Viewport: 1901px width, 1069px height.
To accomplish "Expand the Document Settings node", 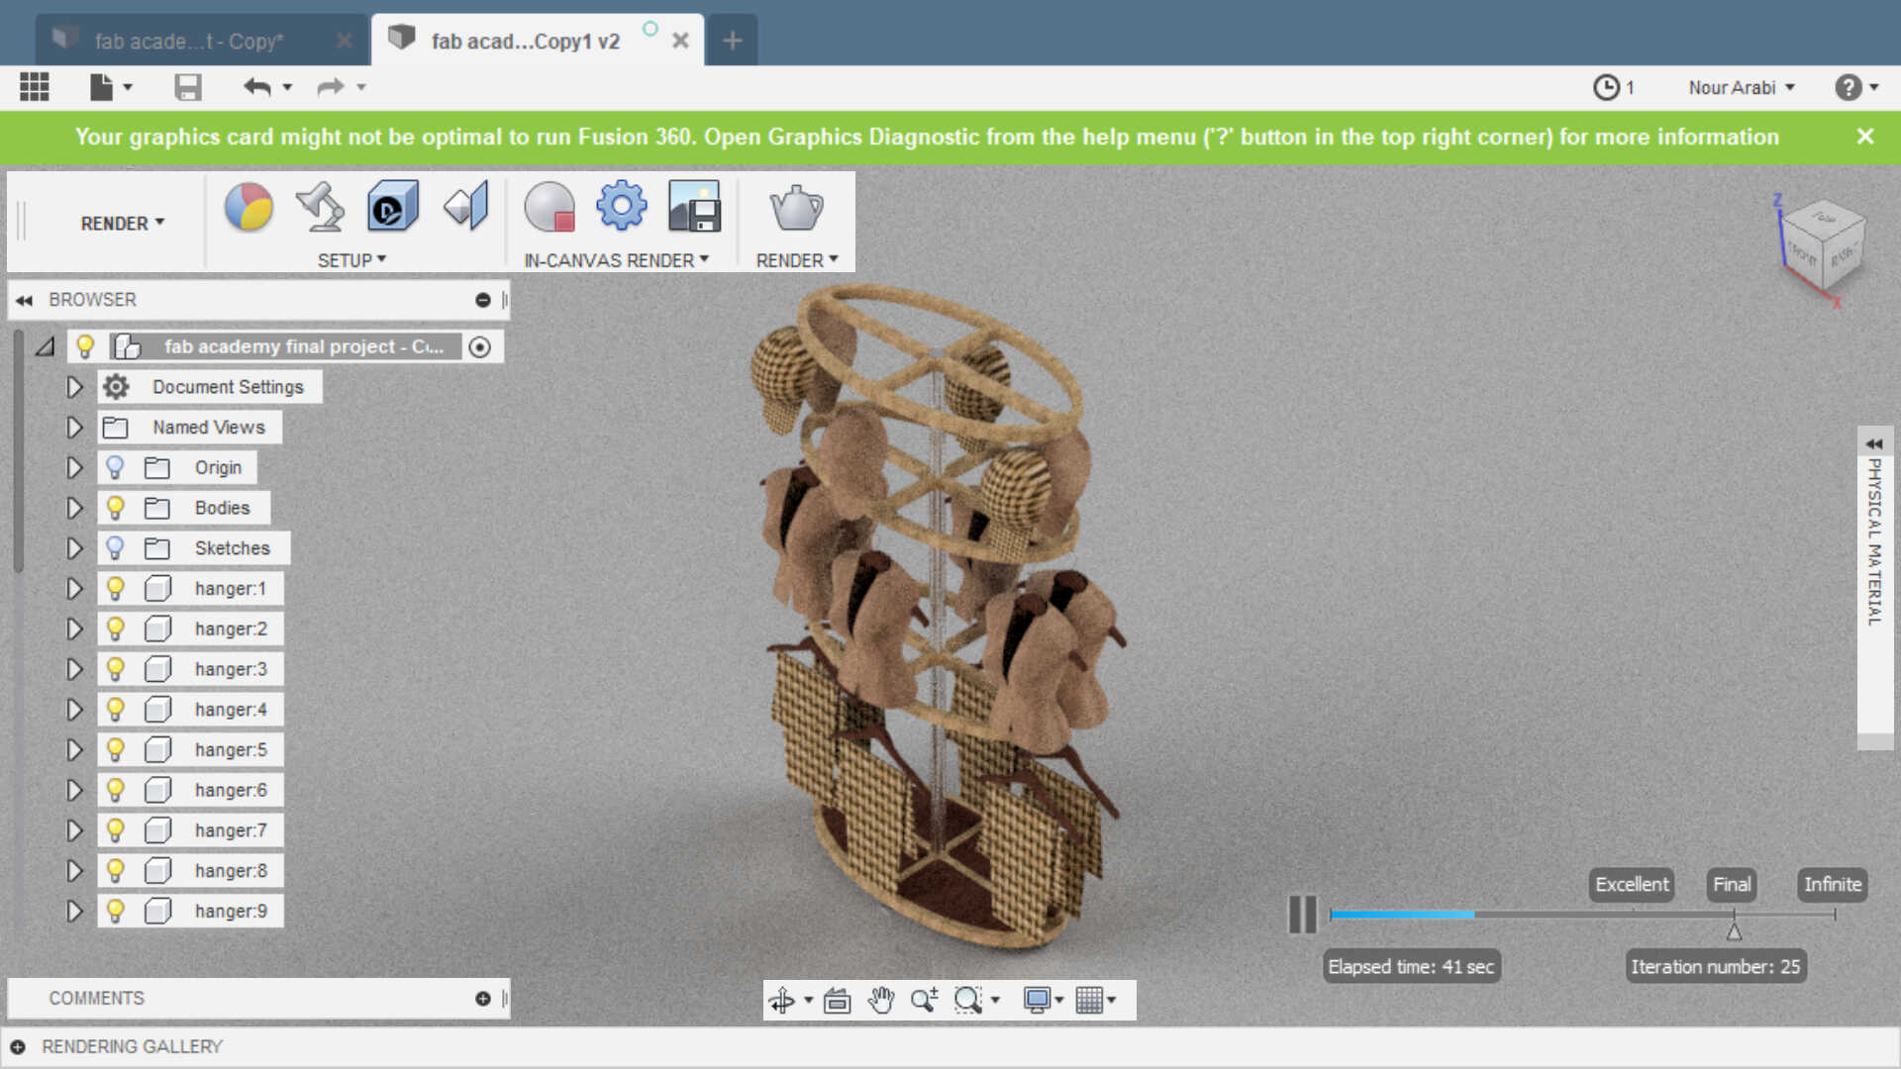I will pyautogui.click(x=74, y=387).
